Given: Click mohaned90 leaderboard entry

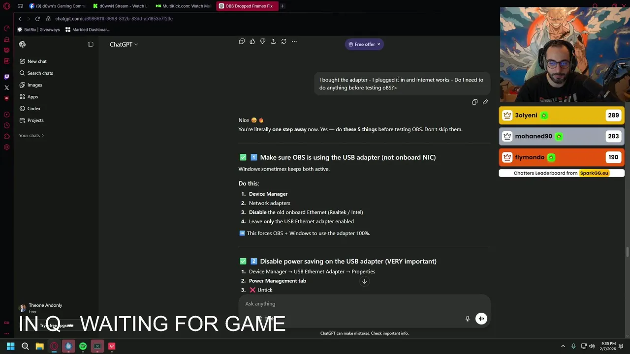Looking at the screenshot, I should pyautogui.click(x=562, y=136).
